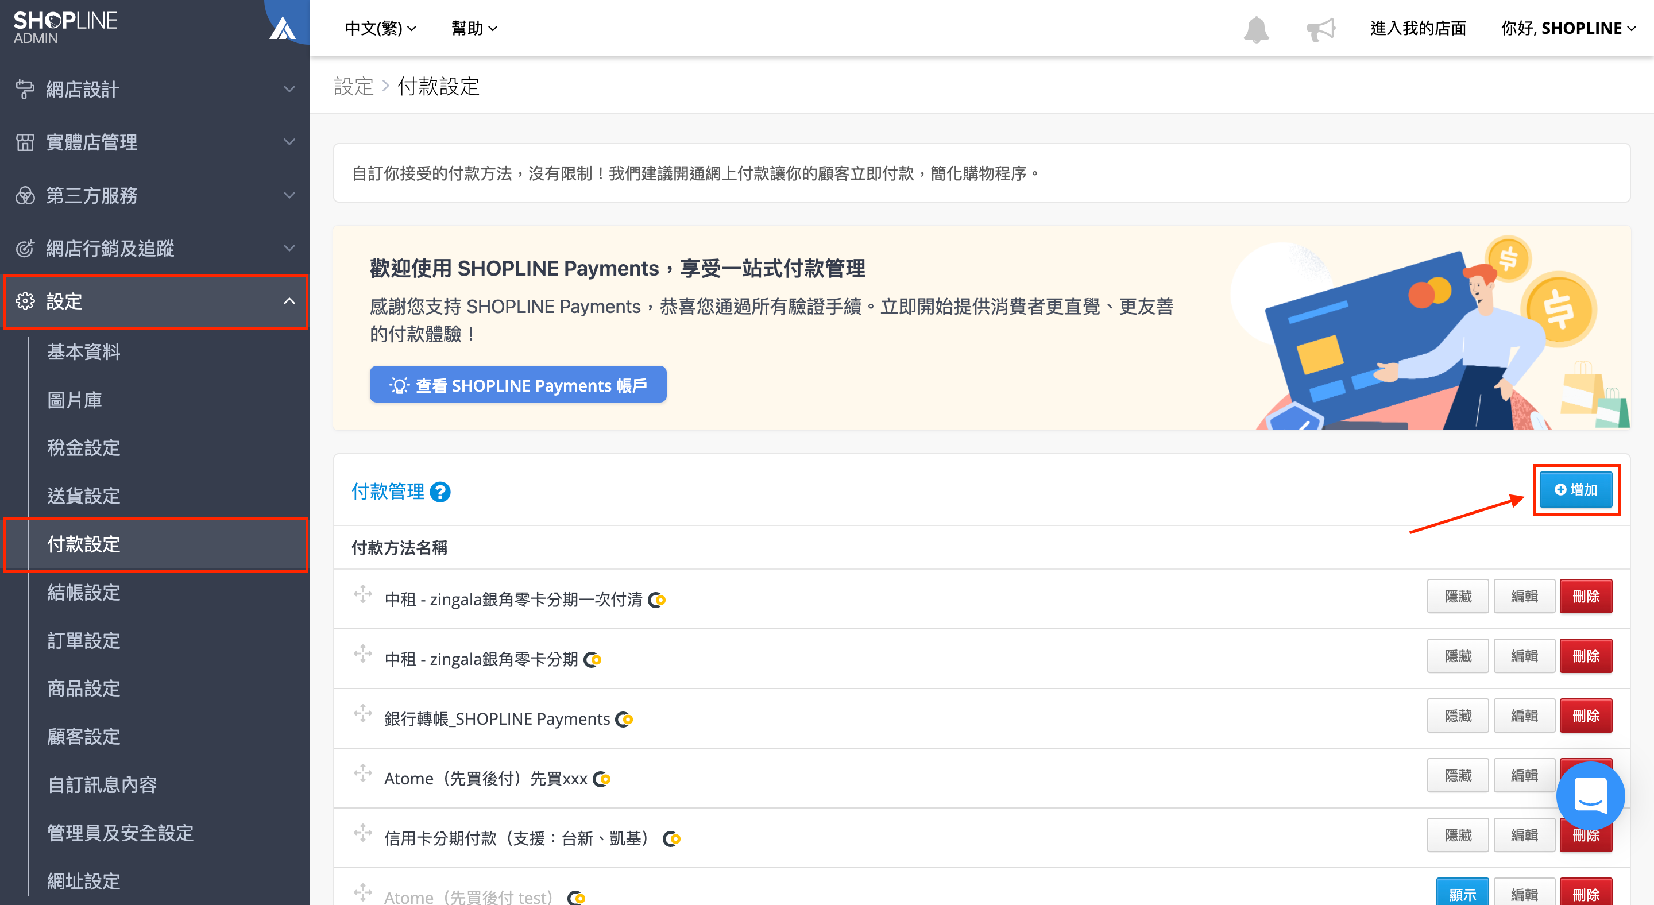Click 查看 SHOPLINE Payments 帳戶 button
The height and width of the screenshot is (905, 1654).
(517, 385)
